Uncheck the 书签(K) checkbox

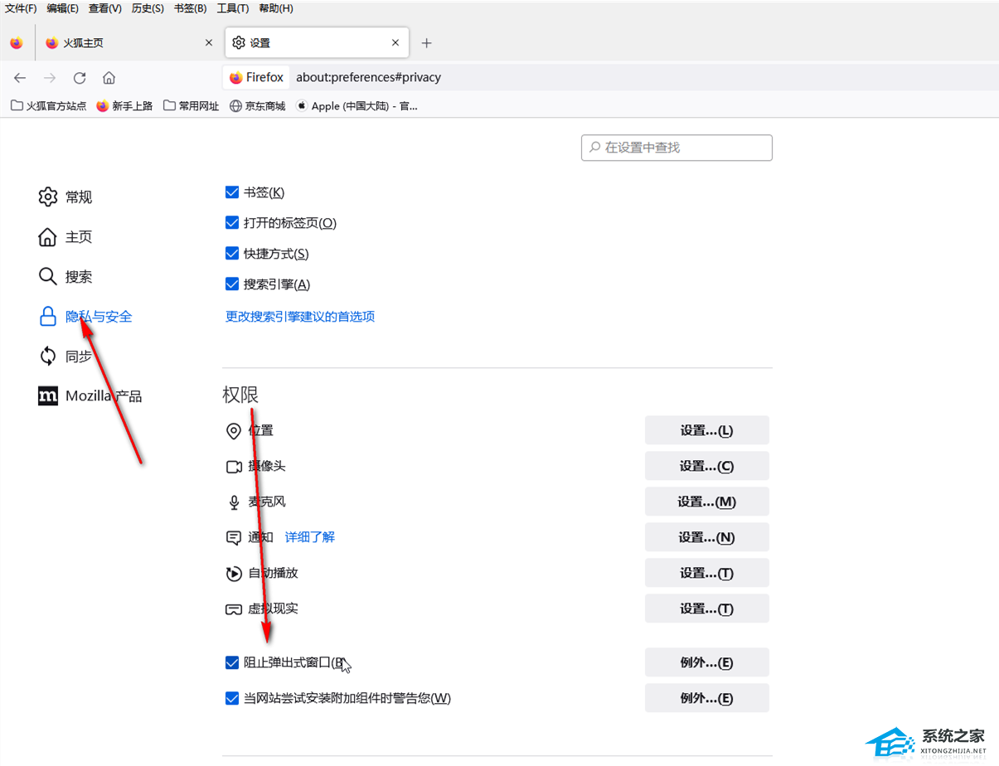pos(232,192)
